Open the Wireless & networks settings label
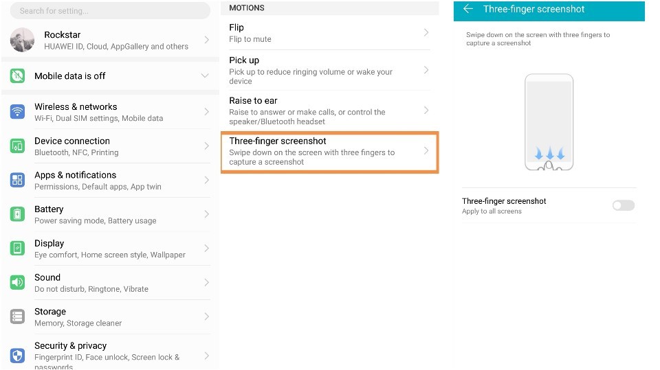Screen dimensions: 660x370 [x=76, y=107]
